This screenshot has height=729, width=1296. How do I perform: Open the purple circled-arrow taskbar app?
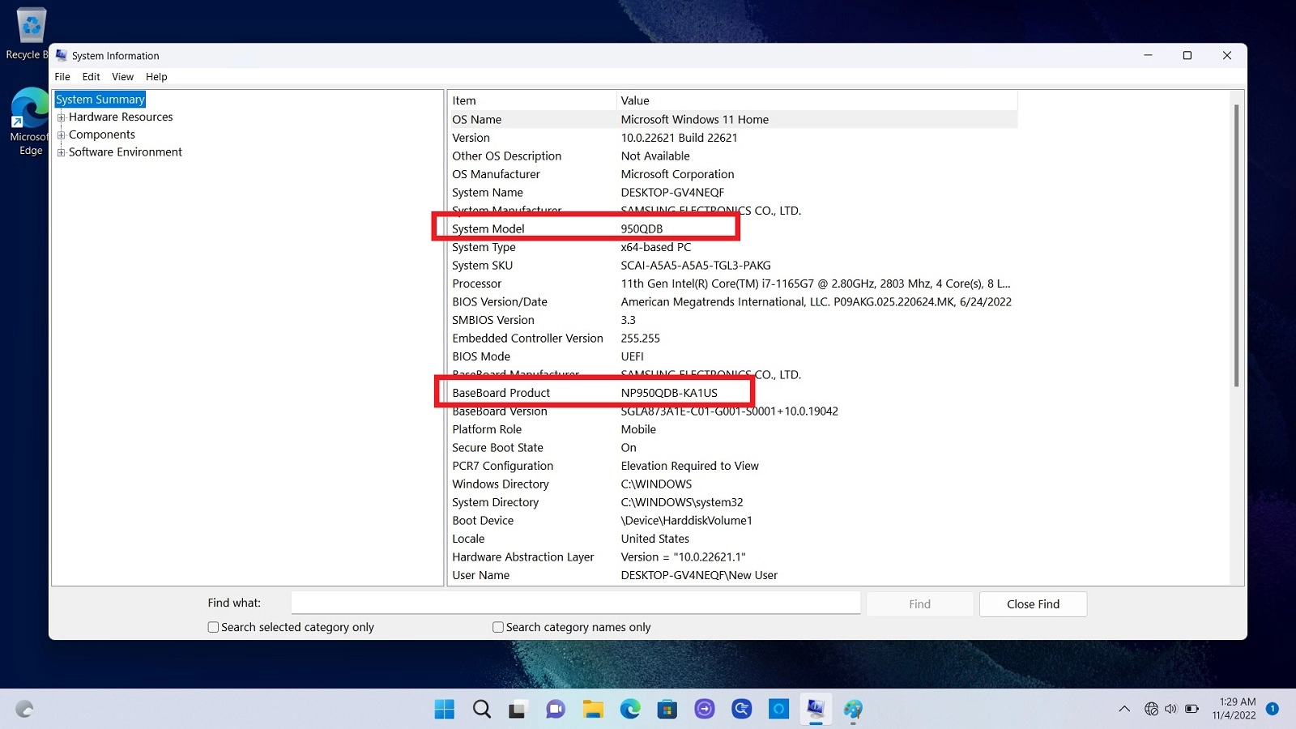coord(705,710)
